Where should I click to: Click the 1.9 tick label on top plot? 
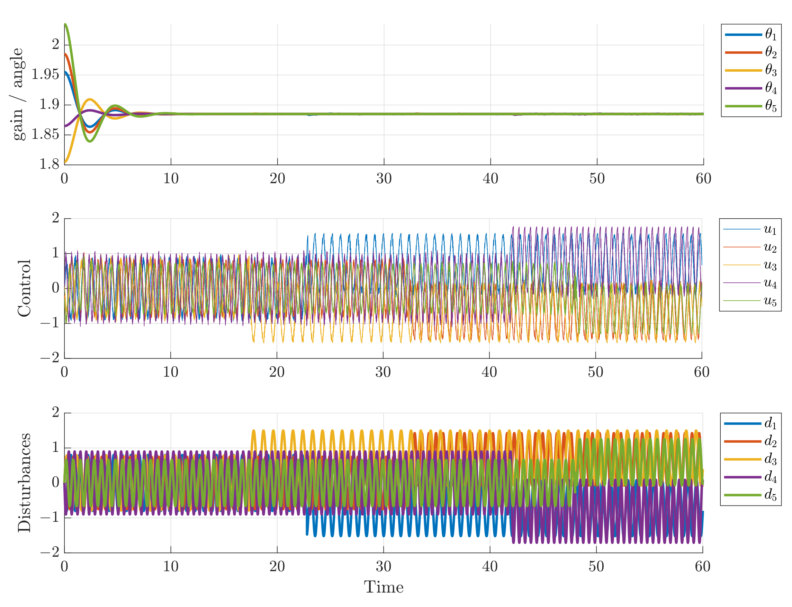(49, 104)
